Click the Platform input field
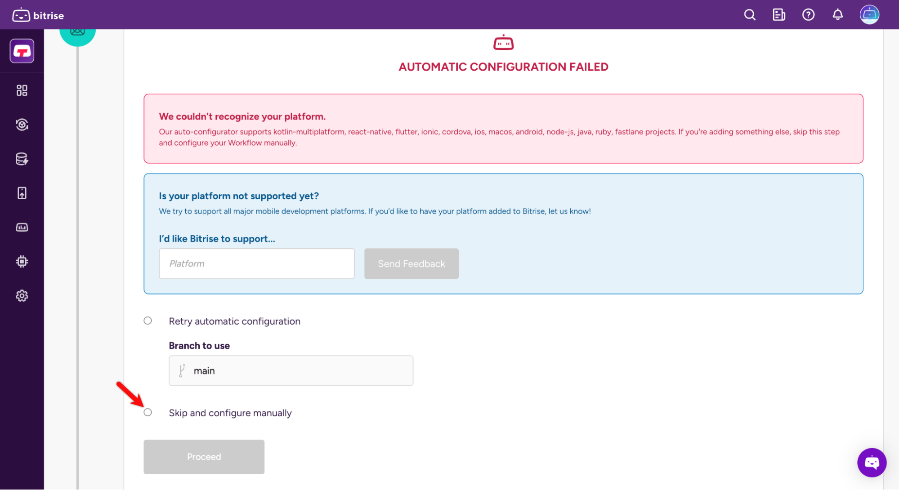 click(257, 264)
